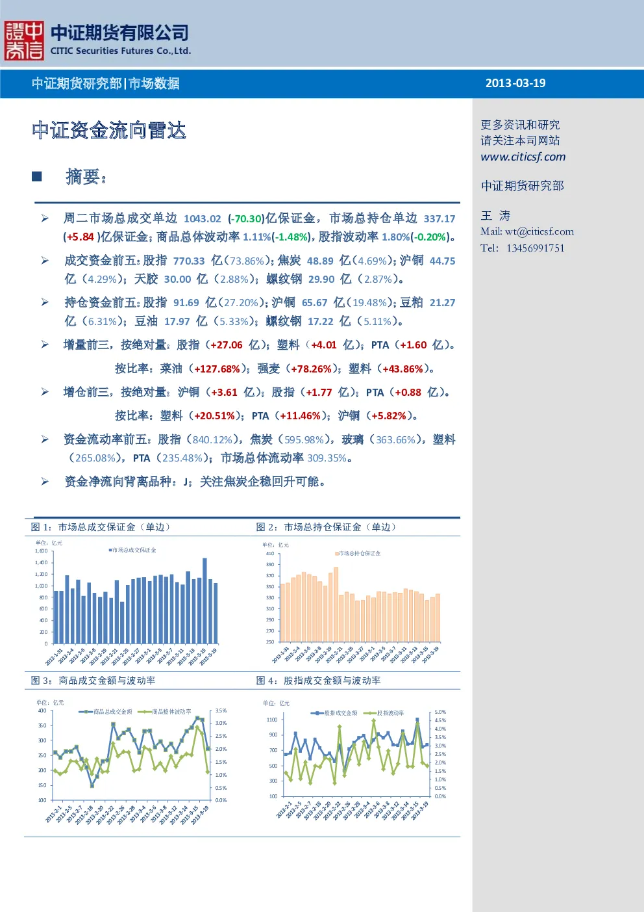
Task: Click the 770.33 index futures turnover value
Action: click(189, 261)
